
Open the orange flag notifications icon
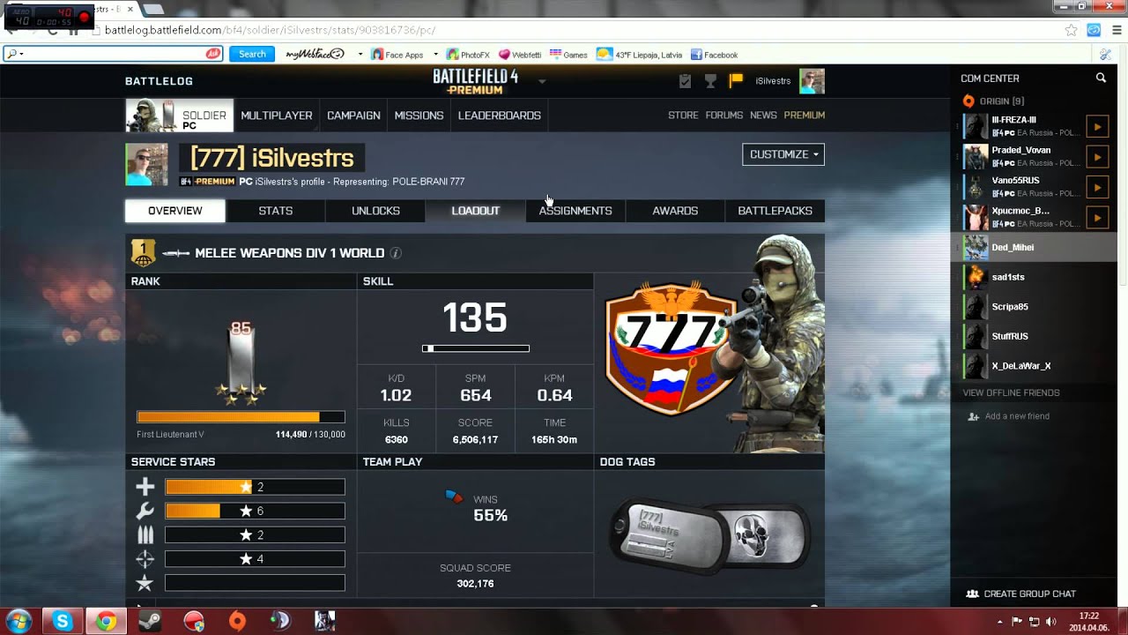click(736, 81)
